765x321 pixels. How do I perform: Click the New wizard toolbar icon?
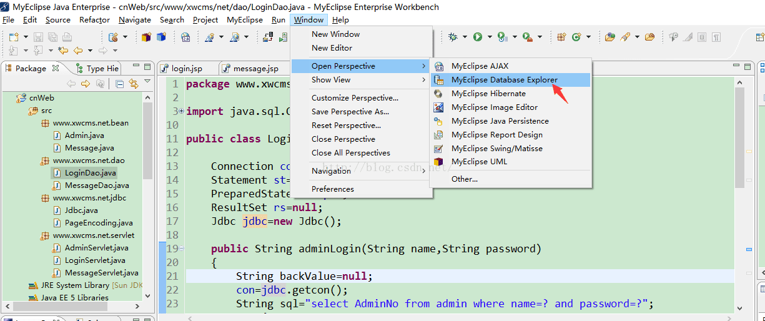(x=14, y=37)
